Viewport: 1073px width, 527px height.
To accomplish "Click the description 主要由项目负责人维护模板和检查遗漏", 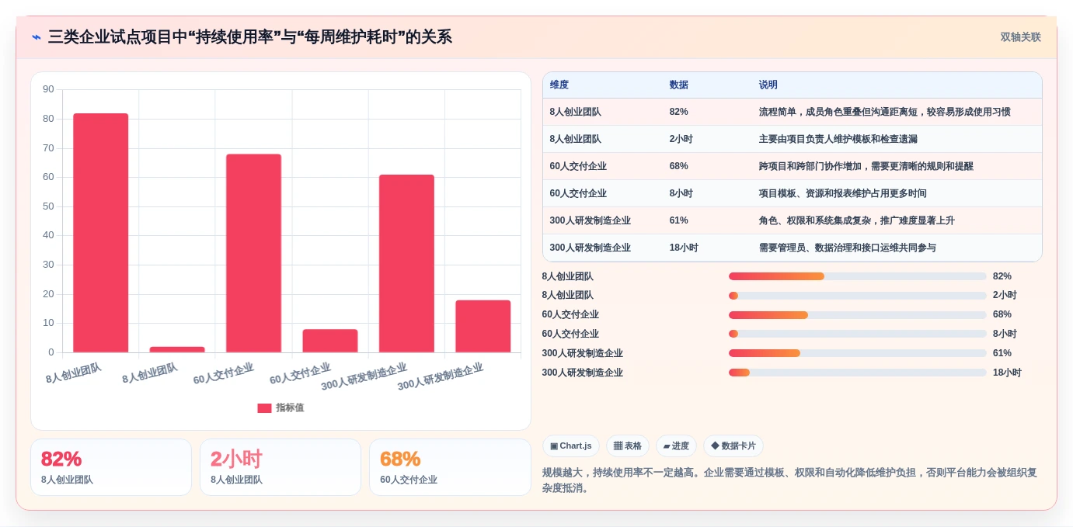I will click(838, 139).
